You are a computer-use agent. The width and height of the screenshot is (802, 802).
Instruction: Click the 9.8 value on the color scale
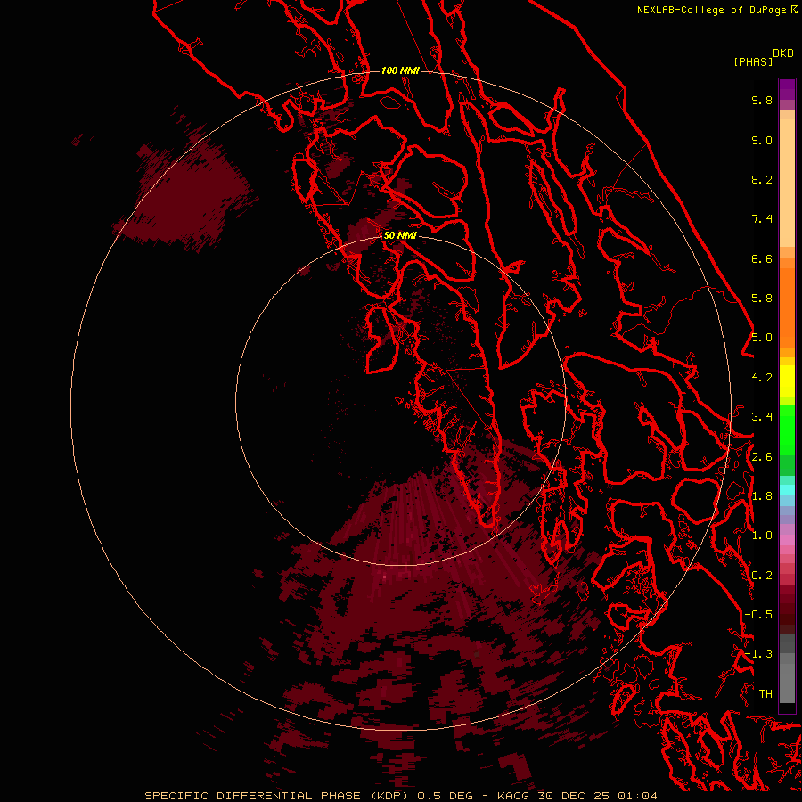(x=762, y=100)
